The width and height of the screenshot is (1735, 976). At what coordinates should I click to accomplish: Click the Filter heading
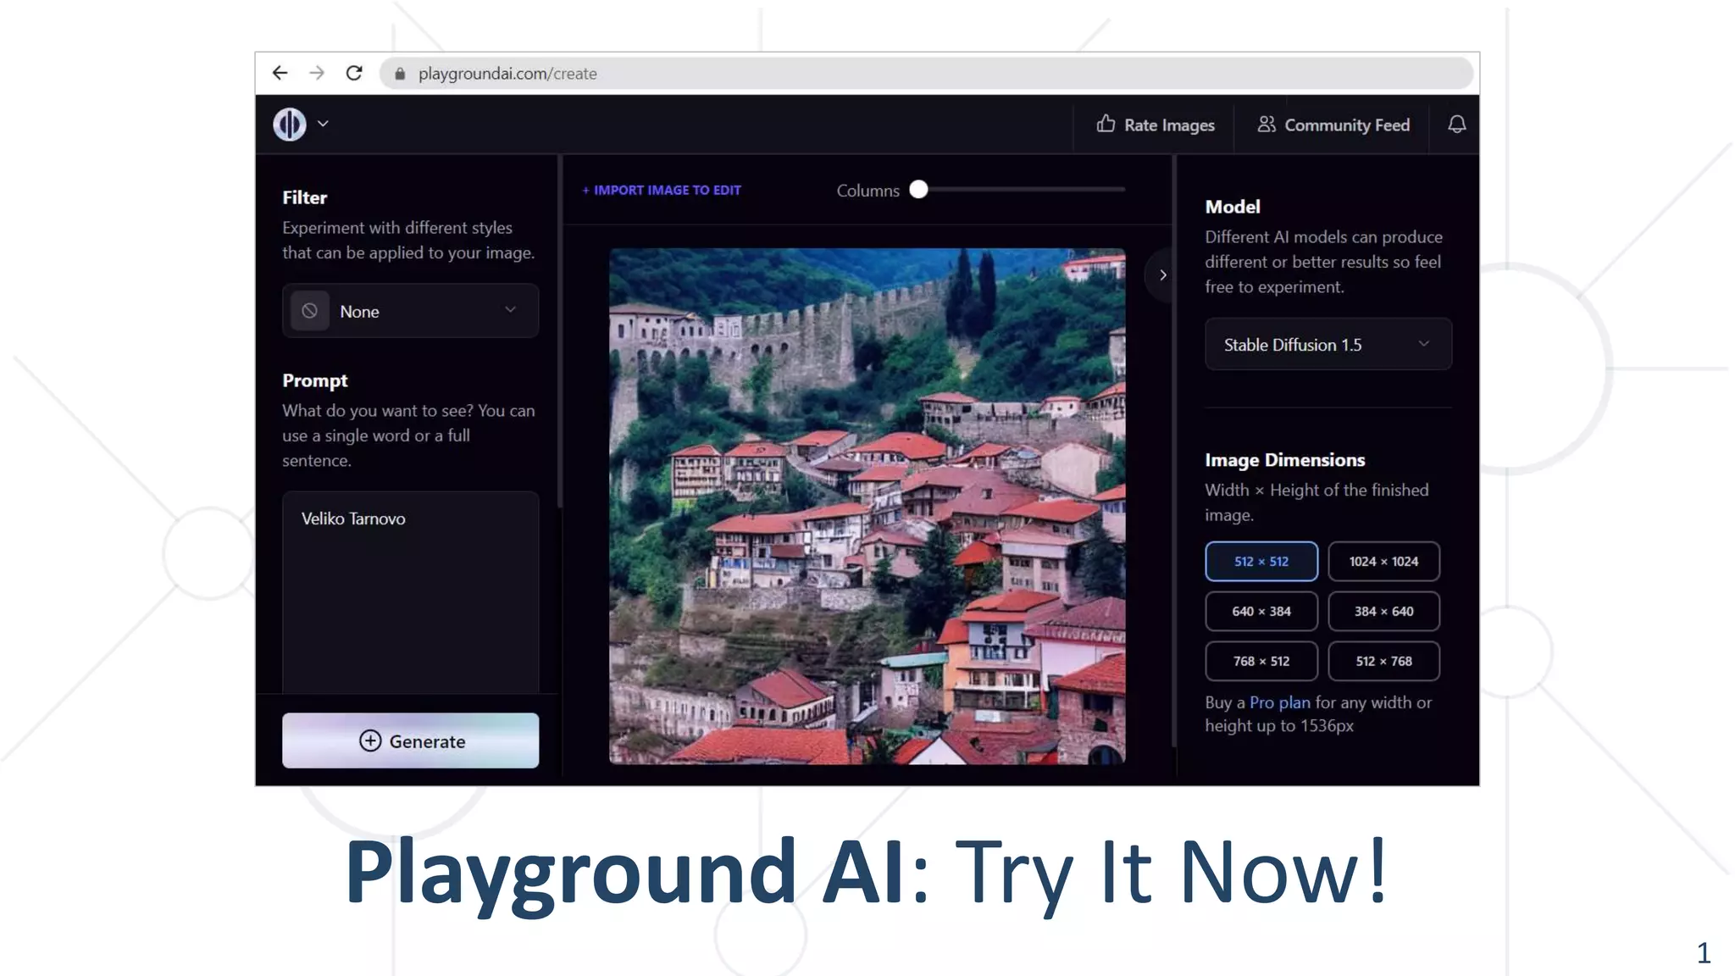click(x=304, y=197)
